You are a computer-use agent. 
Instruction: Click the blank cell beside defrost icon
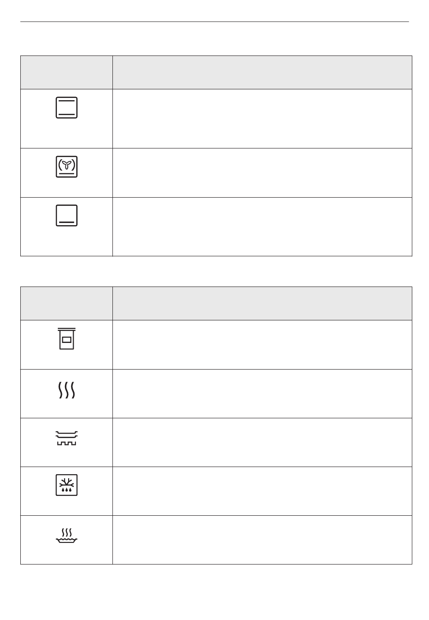point(262,491)
